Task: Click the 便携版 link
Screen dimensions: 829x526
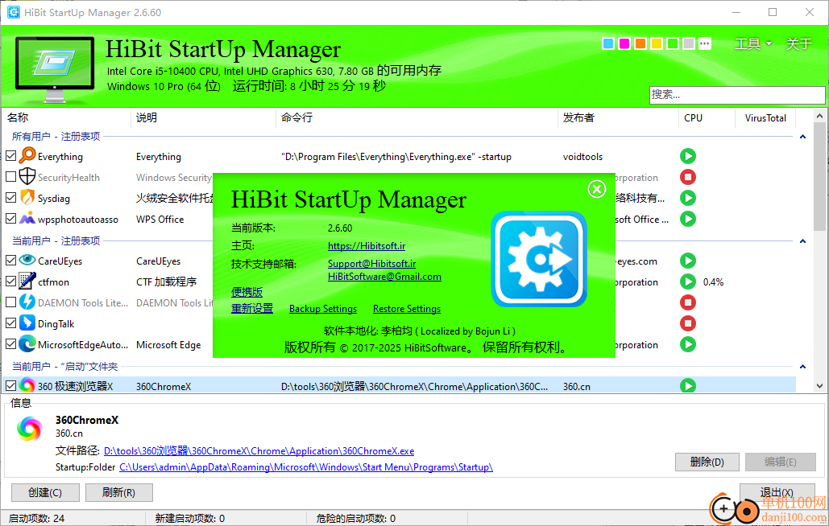Action: click(x=247, y=292)
